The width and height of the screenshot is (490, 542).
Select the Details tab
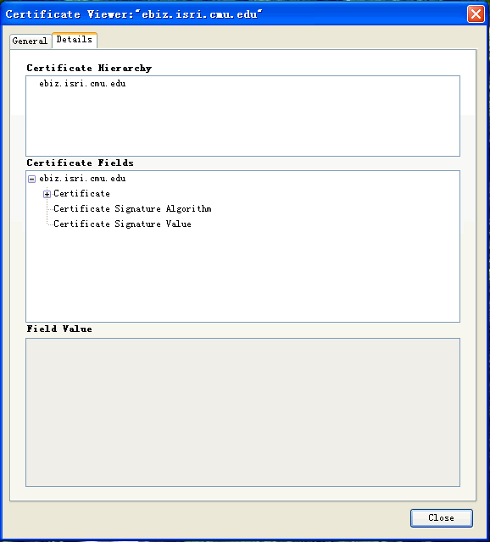[x=75, y=40]
